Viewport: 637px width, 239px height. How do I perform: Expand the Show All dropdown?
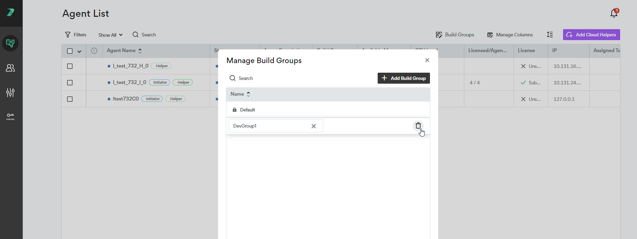[x=110, y=35]
